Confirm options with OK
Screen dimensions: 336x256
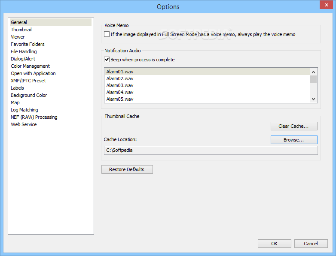(275, 244)
